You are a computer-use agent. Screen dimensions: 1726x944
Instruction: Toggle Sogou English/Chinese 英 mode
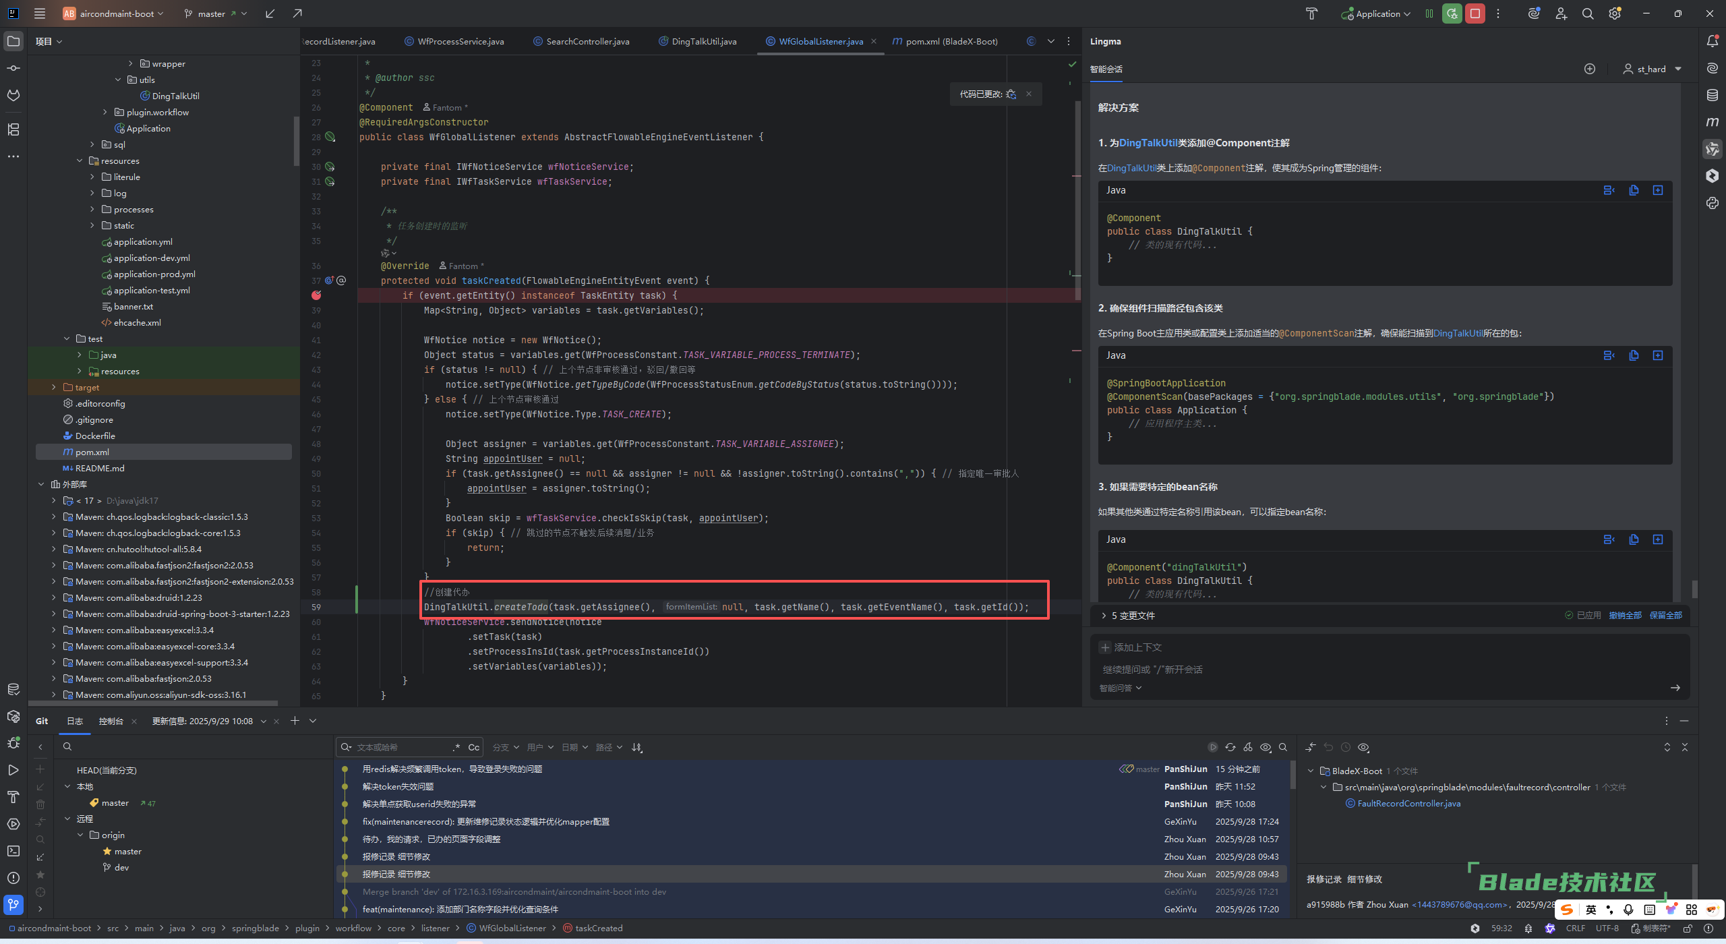1591,910
